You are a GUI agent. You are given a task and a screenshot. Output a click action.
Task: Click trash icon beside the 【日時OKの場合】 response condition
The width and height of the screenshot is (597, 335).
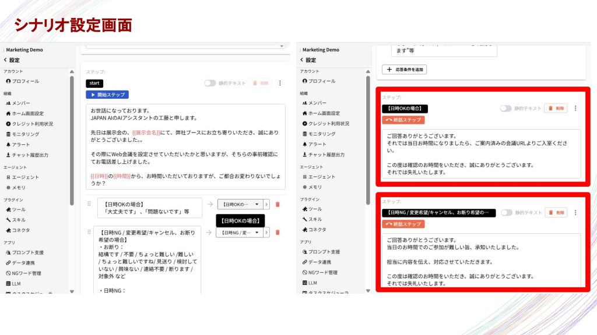pyautogui.click(x=277, y=204)
